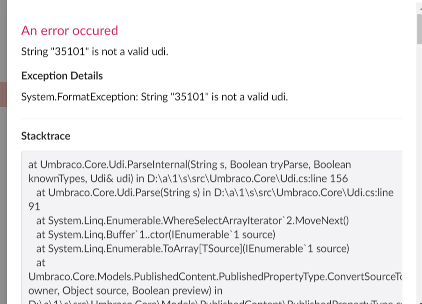Screen dimensions: 422x304
Task: Click the 'Exception Details' heading
Action: point(62,76)
